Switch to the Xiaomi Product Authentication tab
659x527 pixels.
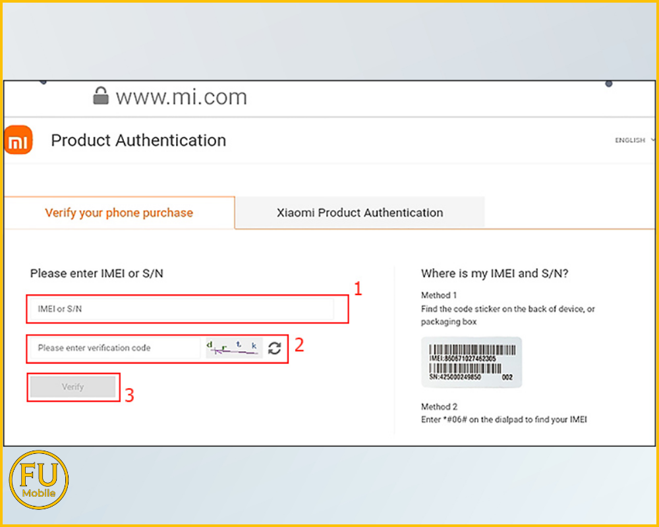click(359, 212)
